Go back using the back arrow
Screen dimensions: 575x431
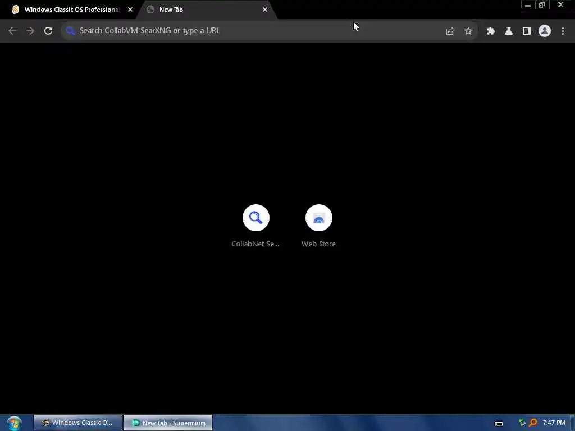pyautogui.click(x=12, y=31)
